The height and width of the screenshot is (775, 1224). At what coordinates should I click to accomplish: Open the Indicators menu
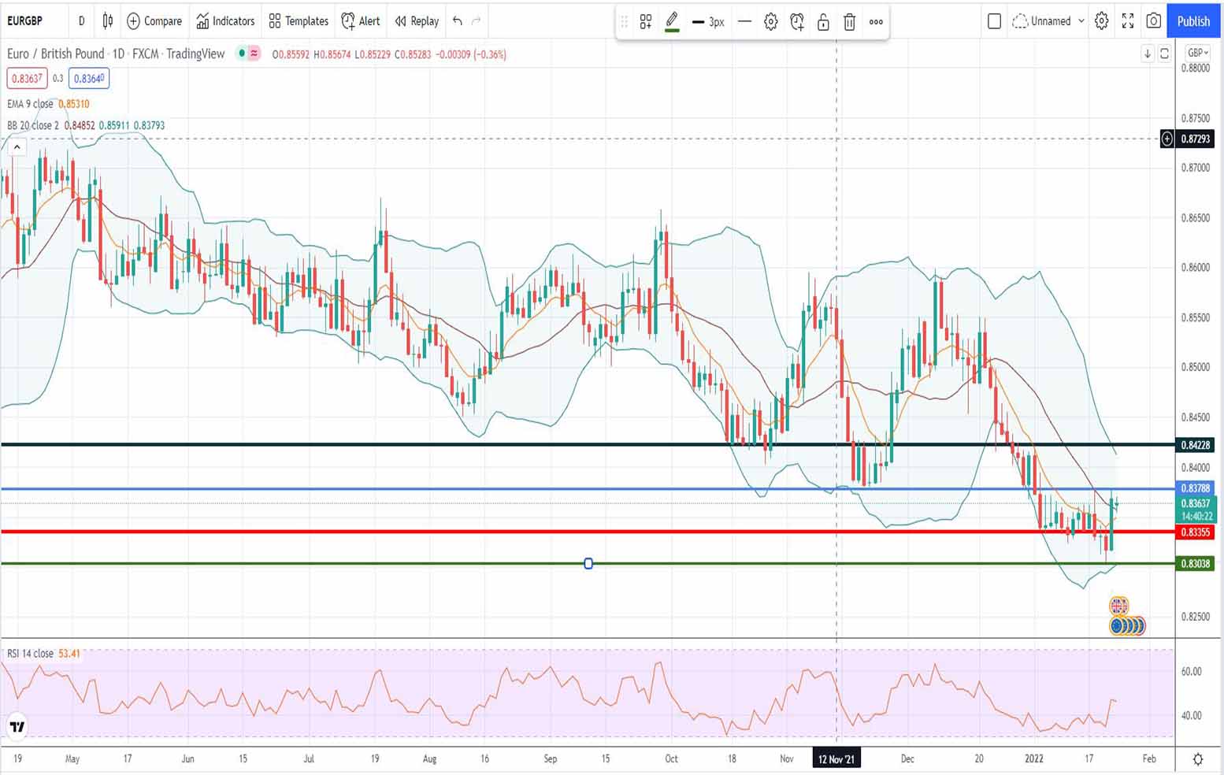225,21
